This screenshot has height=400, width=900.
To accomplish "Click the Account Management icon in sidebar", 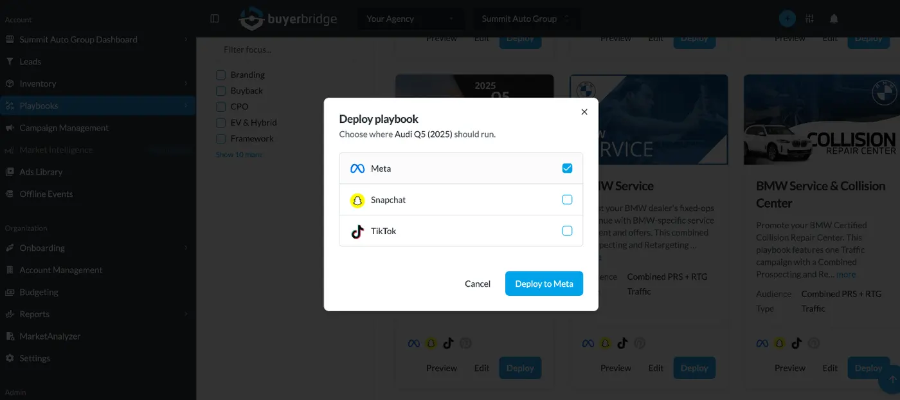I will (10, 270).
